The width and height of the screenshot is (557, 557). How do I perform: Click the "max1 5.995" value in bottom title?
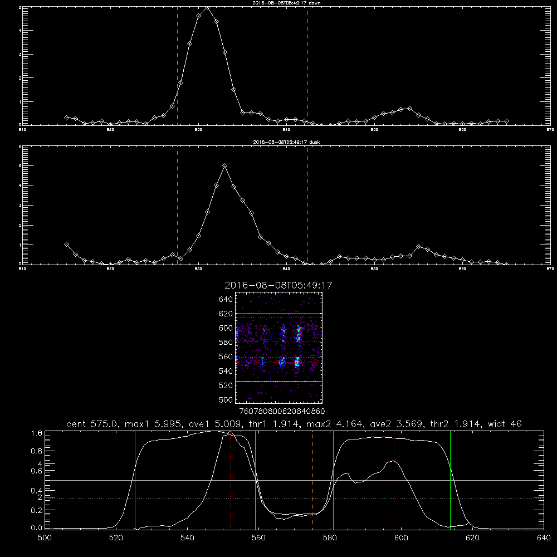[x=154, y=424]
